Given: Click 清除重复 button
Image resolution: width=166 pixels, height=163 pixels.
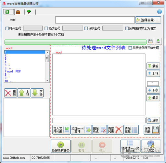Looking at the screenshot, I should click(131, 130).
